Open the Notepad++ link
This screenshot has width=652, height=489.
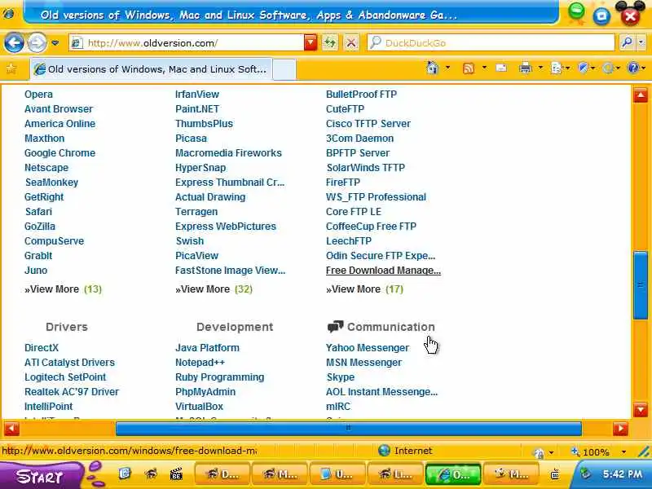[x=200, y=363]
